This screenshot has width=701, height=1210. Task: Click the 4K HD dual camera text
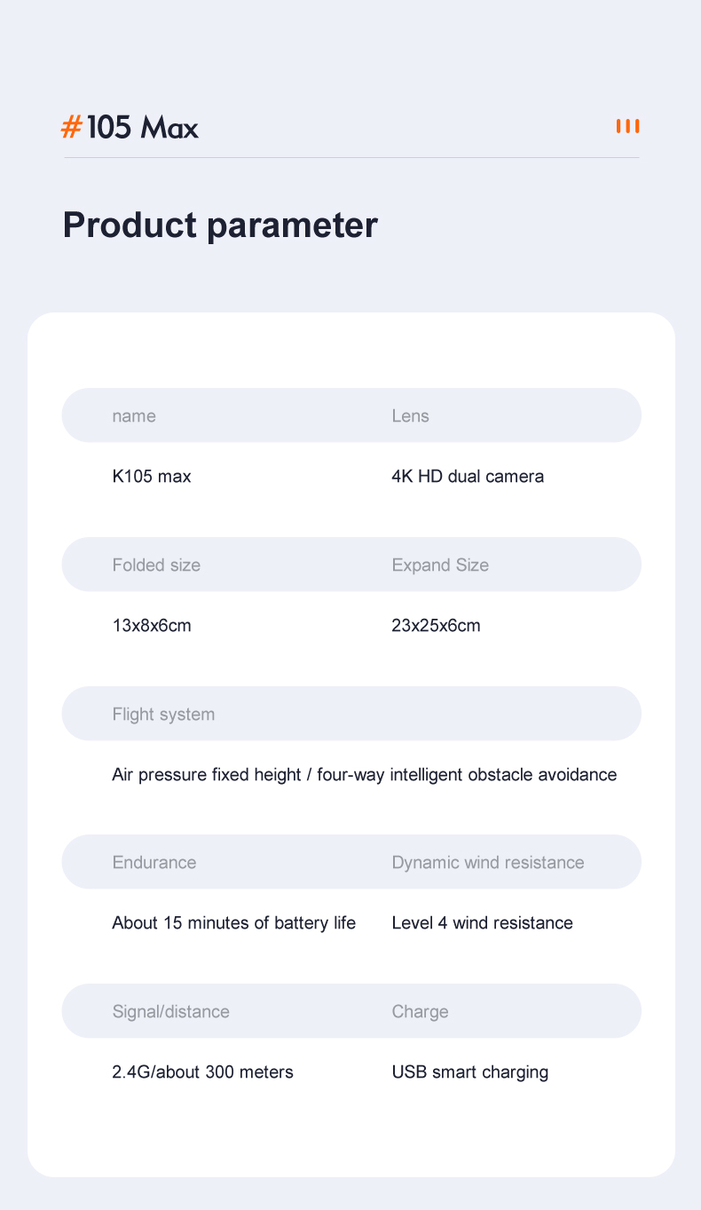[468, 477]
